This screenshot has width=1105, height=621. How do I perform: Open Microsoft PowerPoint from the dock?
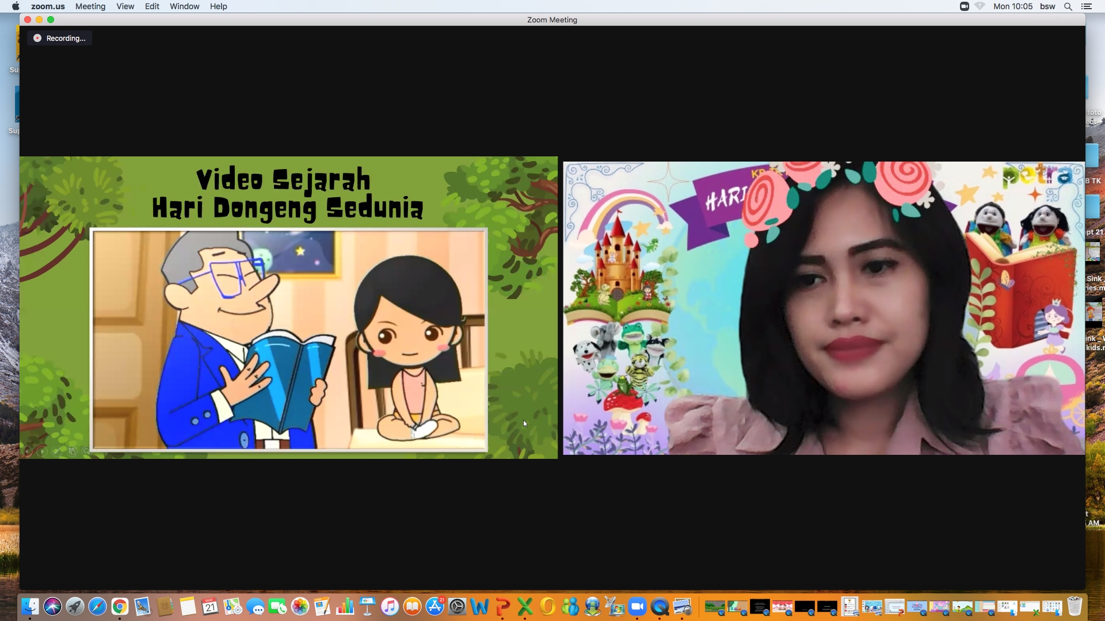click(x=502, y=607)
